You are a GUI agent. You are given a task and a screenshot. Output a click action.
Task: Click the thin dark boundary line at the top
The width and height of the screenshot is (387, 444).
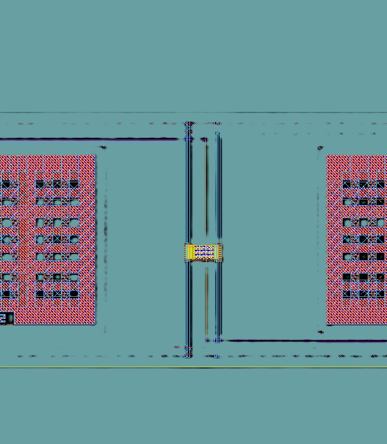[193, 113]
